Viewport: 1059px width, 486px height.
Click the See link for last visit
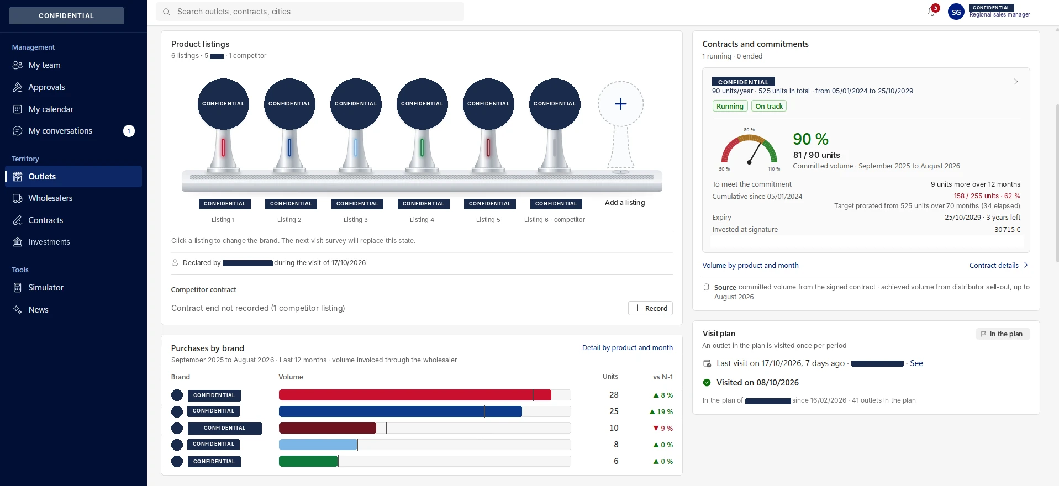click(x=916, y=363)
